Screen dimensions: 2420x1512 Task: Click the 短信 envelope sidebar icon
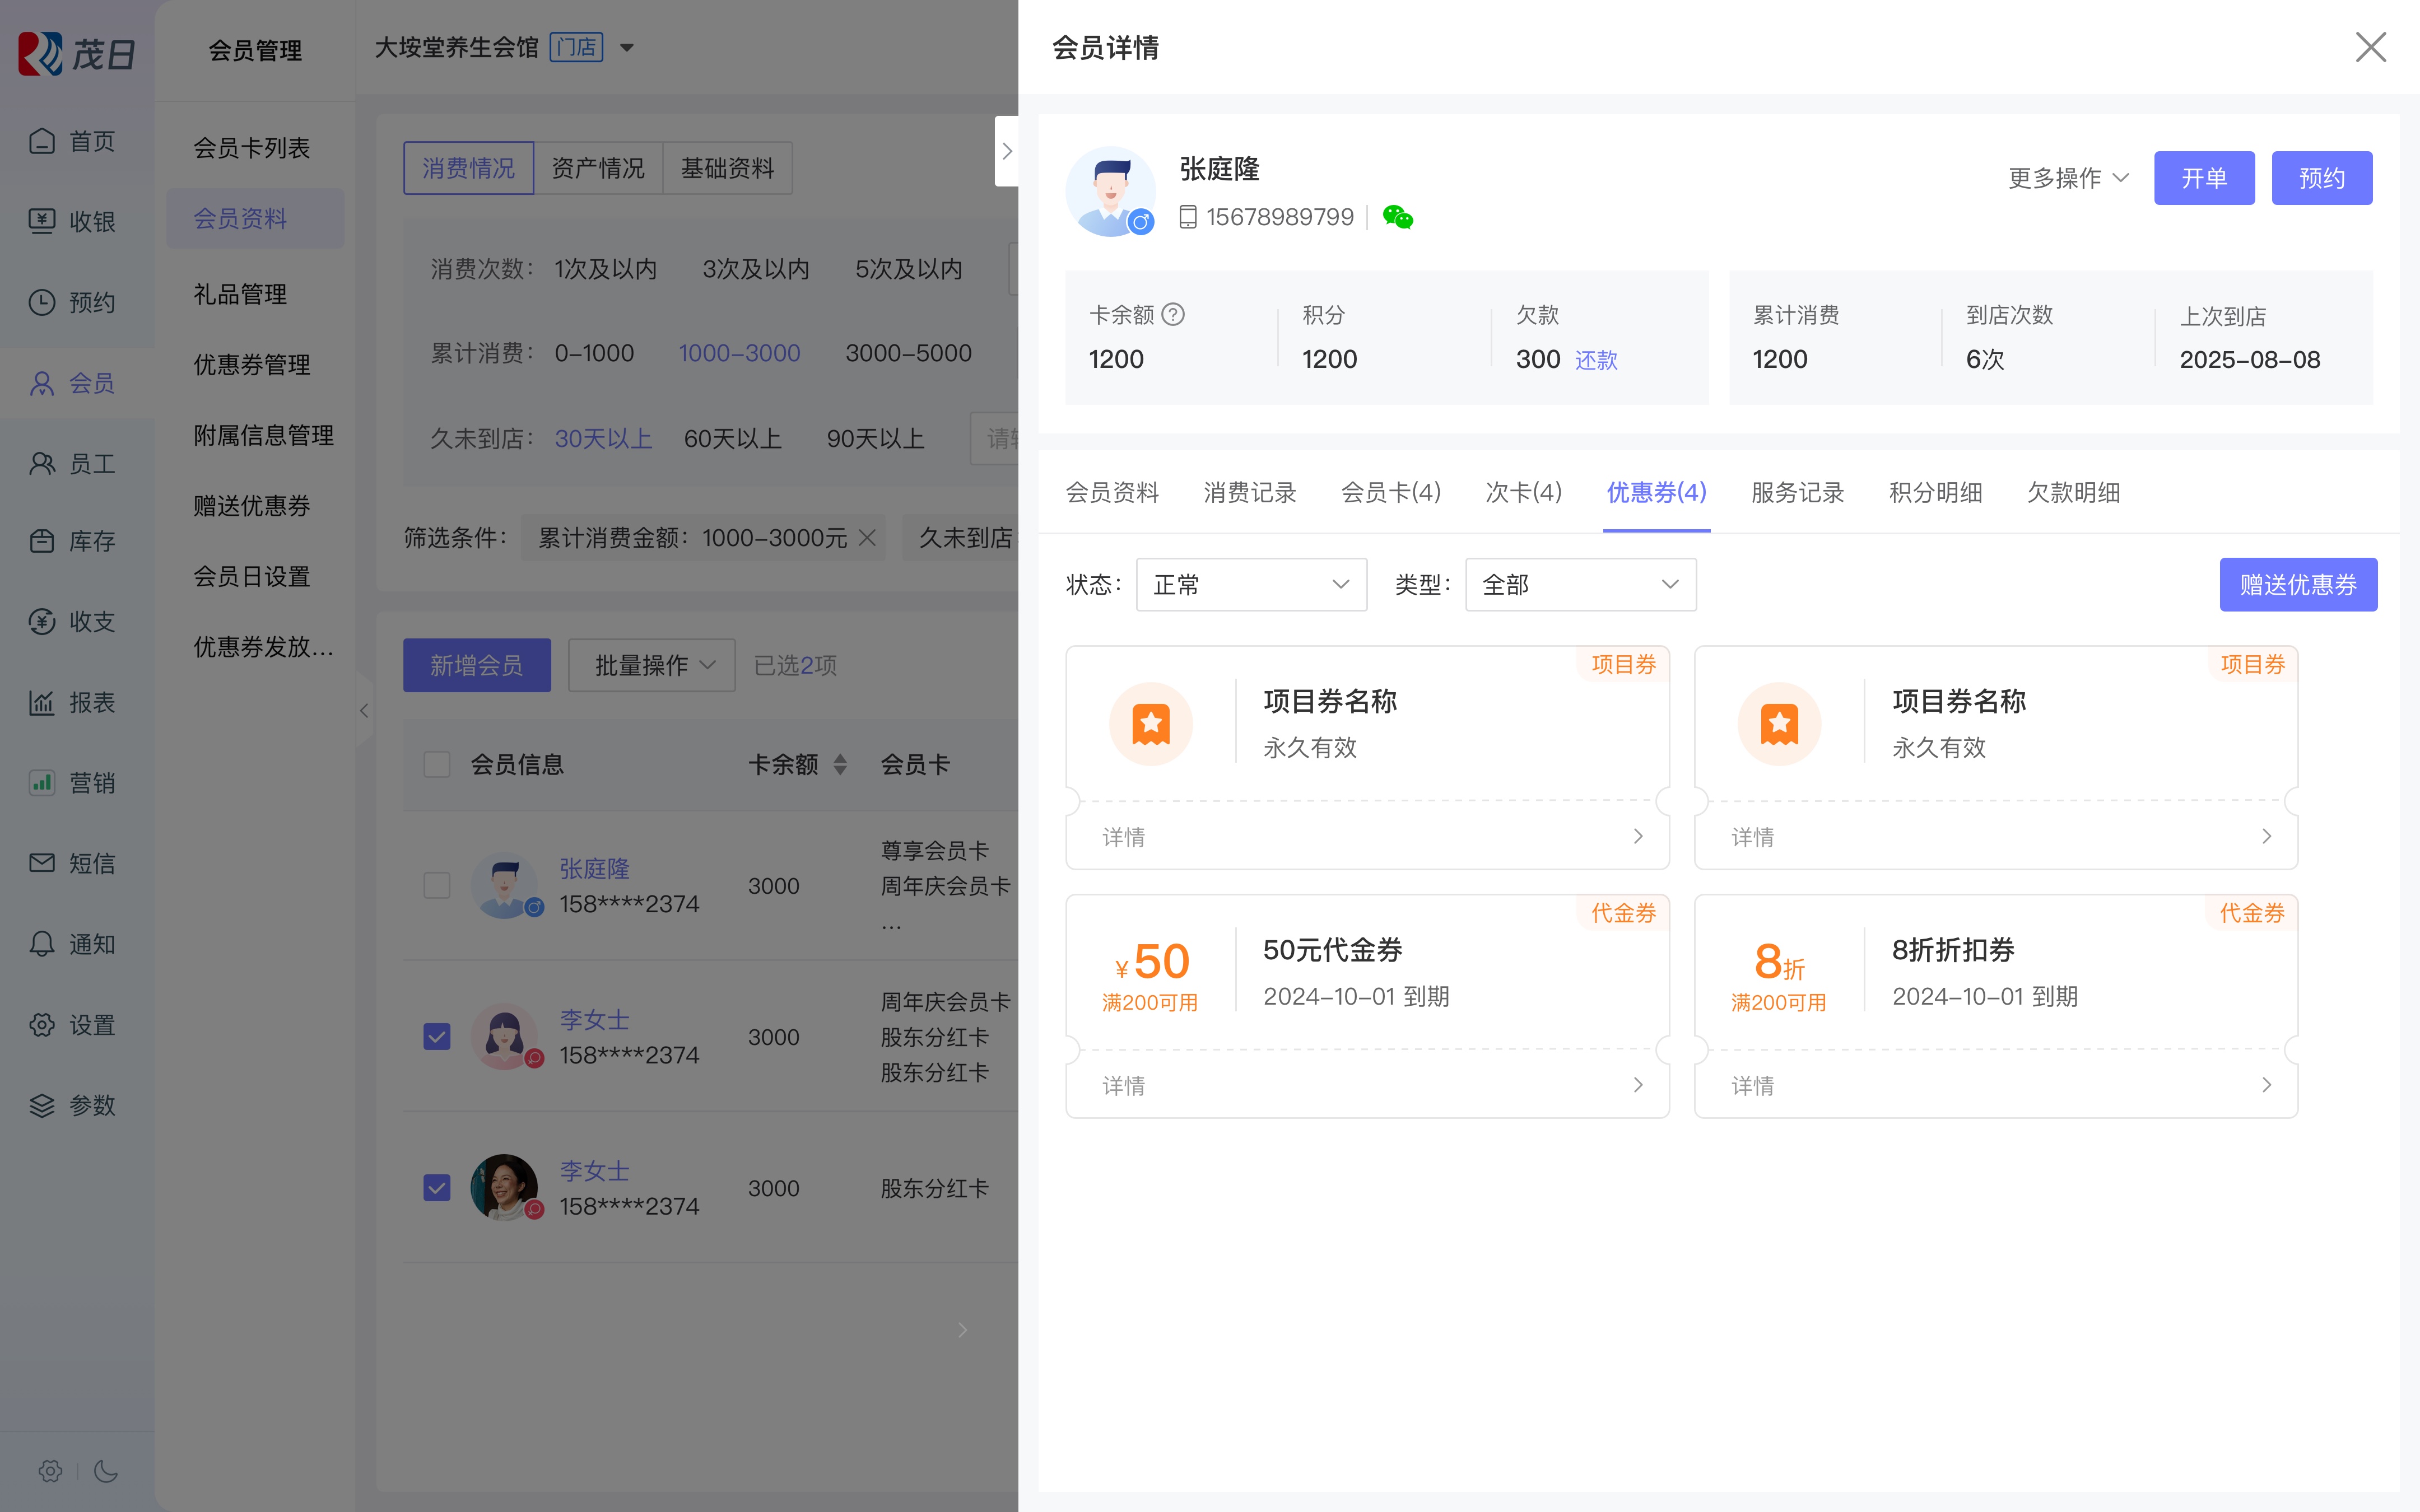pyautogui.click(x=42, y=863)
